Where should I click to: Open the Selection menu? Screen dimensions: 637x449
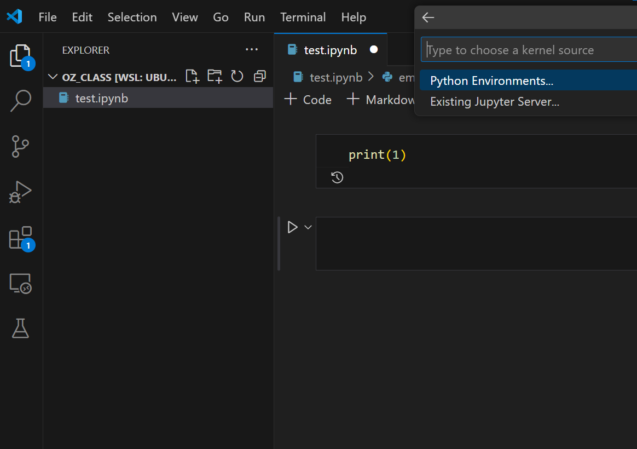pyautogui.click(x=132, y=17)
